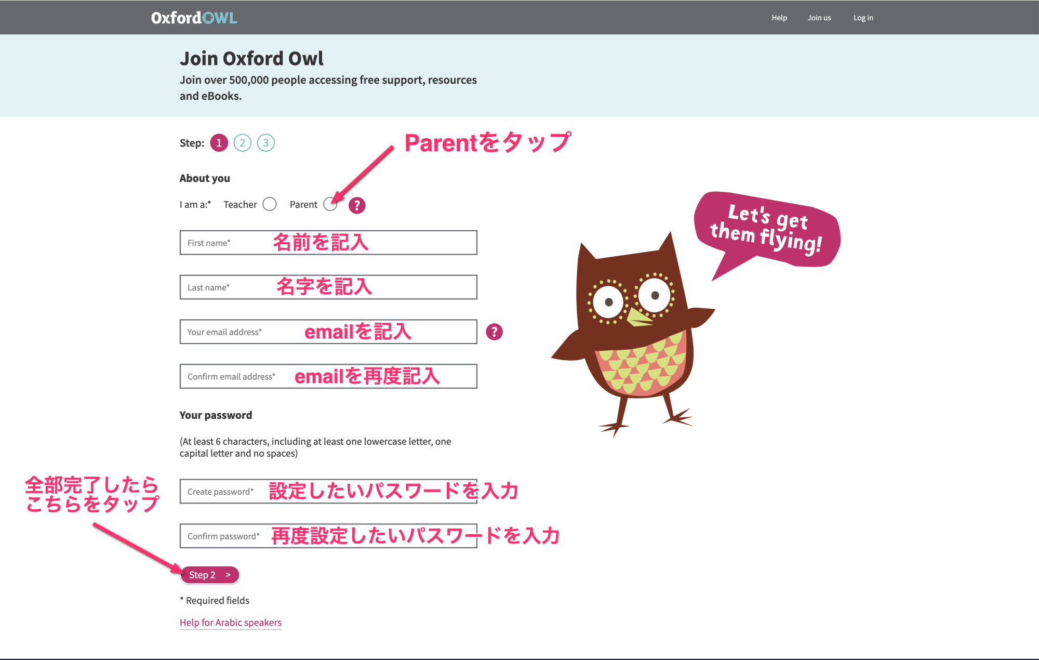Image resolution: width=1039 pixels, height=660 pixels.
Task: Select the Parent radio button
Action: pyautogui.click(x=330, y=204)
